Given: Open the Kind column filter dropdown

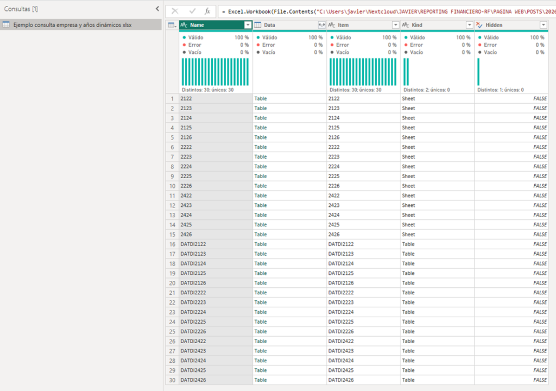Looking at the screenshot, I should 469,25.
